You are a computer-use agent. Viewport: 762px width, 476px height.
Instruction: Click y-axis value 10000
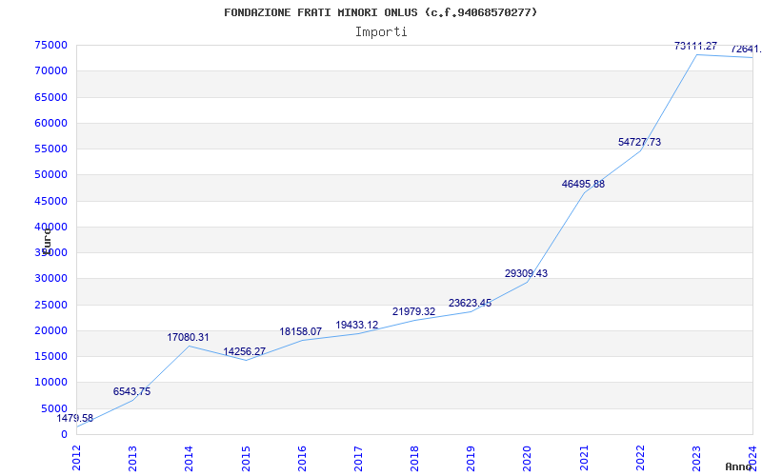point(51,383)
